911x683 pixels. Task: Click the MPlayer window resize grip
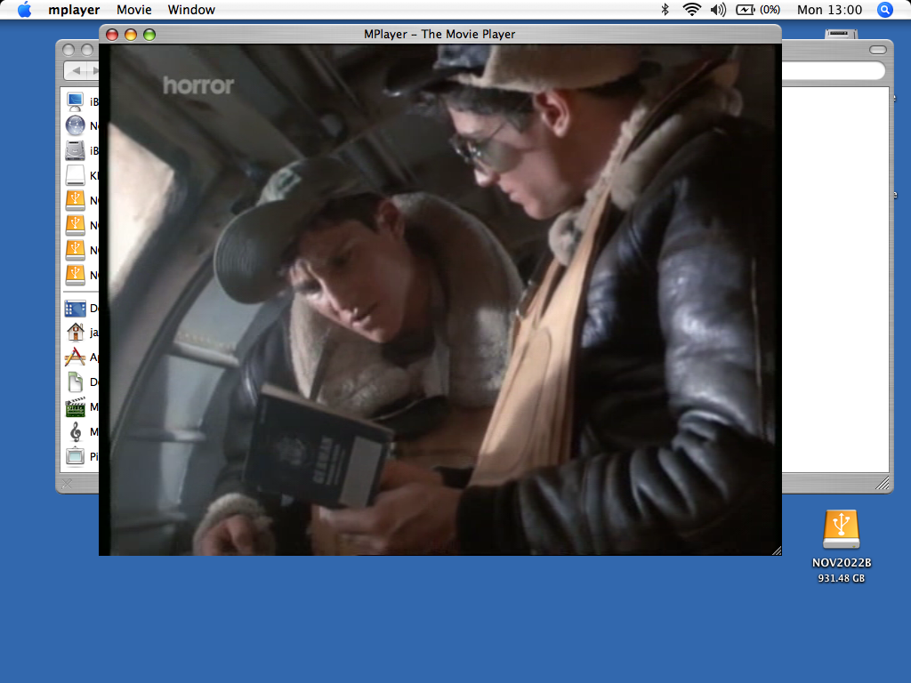click(x=776, y=550)
